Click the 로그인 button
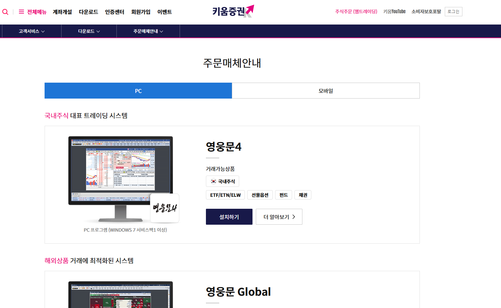Image resolution: width=501 pixels, height=308 pixels. [x=453, y=12]
